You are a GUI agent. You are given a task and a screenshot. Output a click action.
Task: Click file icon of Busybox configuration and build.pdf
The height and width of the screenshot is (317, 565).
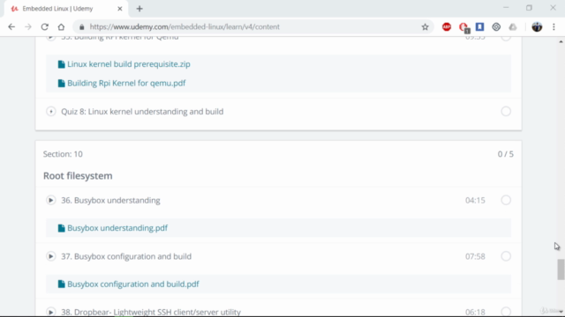tap(61, 284)
